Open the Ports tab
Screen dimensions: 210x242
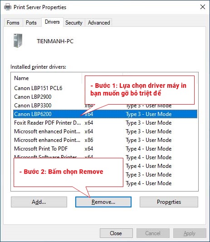(31, 23)
